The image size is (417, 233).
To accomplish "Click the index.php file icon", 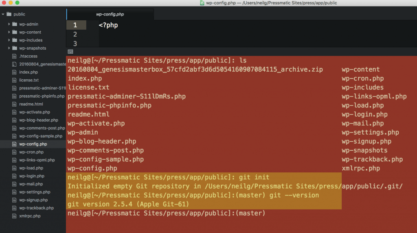I will point(14,72).
